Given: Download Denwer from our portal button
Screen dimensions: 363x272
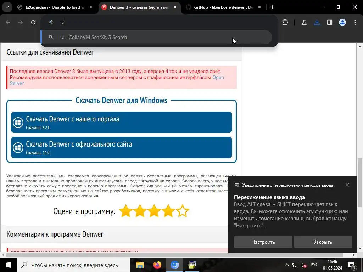Looking at the screenshot, I should 122,122.
